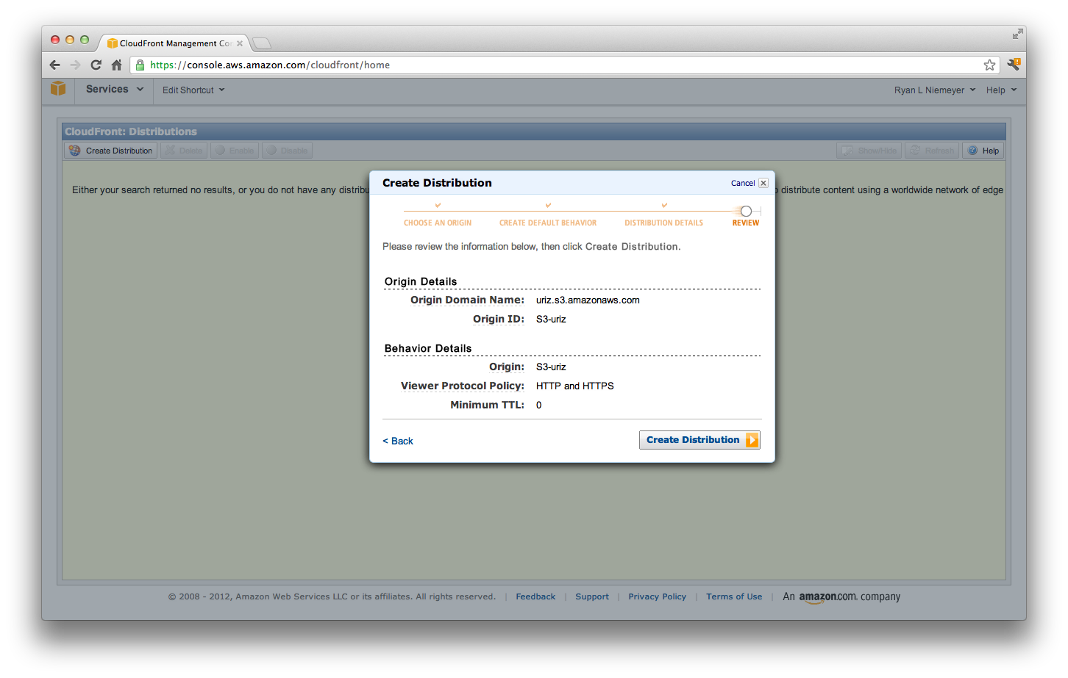Open the Services dropdown menu

pos(113,89)
